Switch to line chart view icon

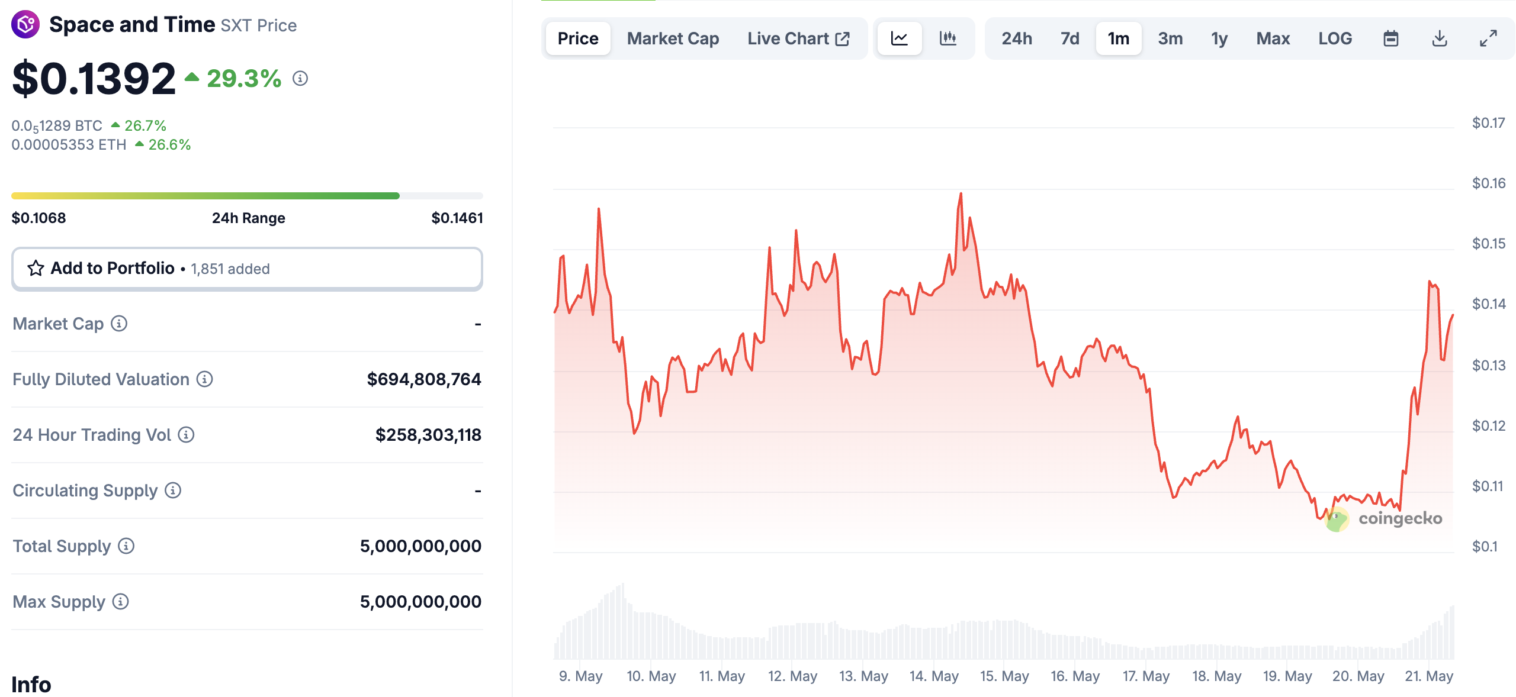click(x=900, y=38)
